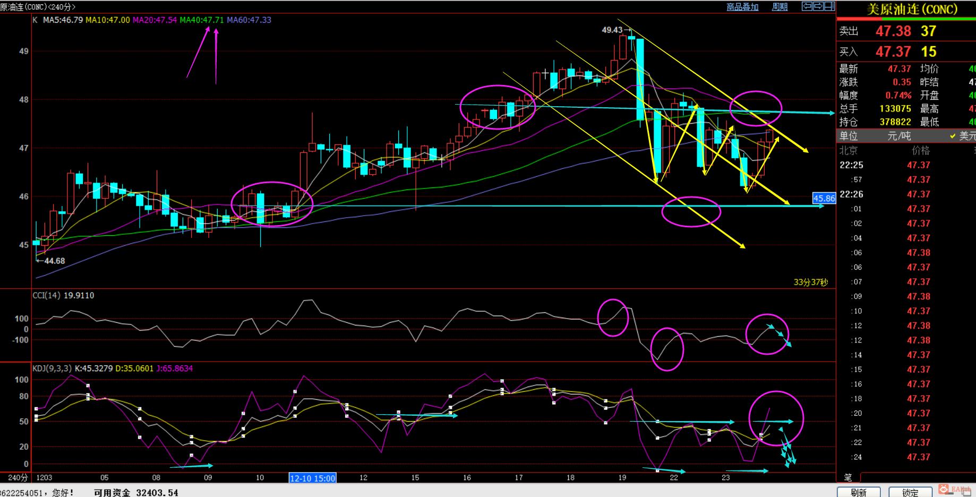Viewport: 976px width, 497px height.
Task: Select the :09 tick row at 47.38
Action: (906, 297)
